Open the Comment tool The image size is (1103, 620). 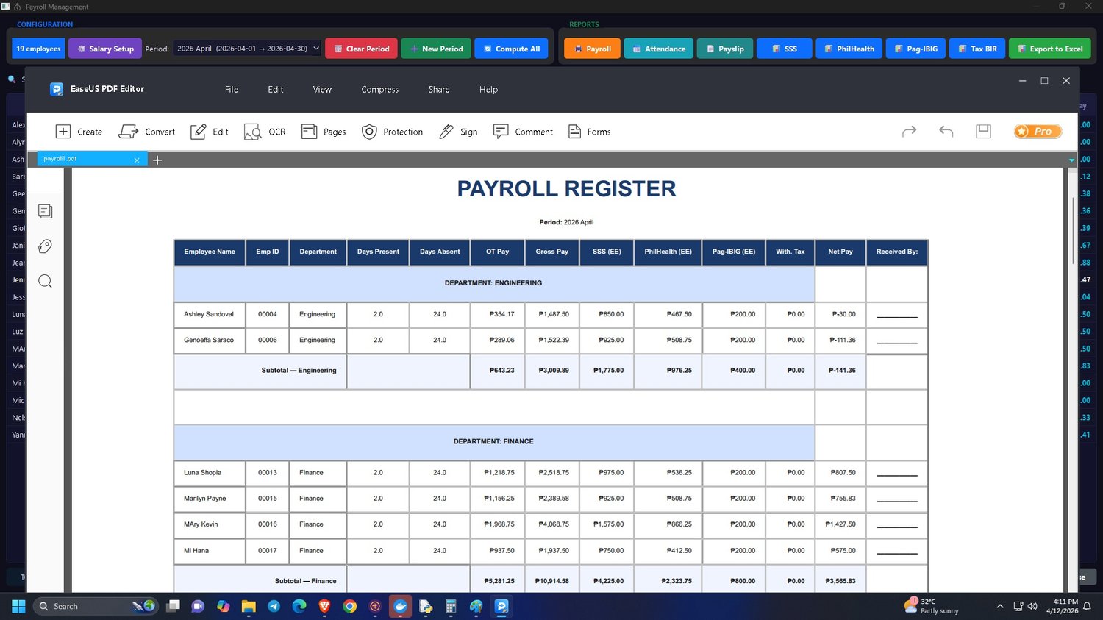[523, 132]
